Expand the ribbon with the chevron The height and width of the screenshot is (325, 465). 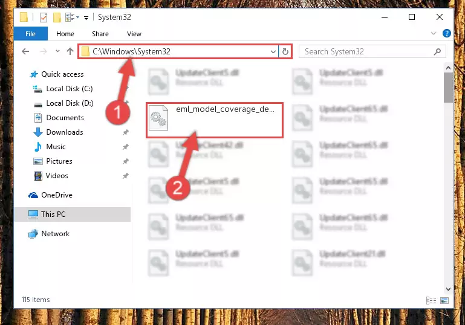(434, 33)
